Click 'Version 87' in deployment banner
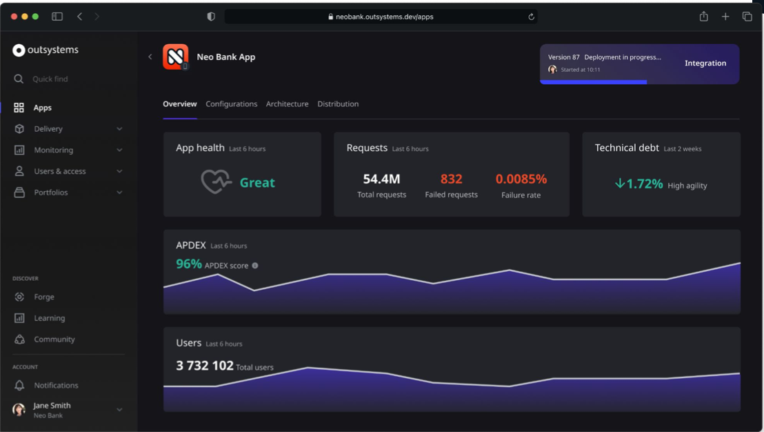The width and height of the screenshot is (764, 432). [x=564, y=57]
